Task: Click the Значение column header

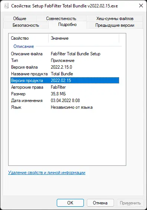Action: pos(84,38)
